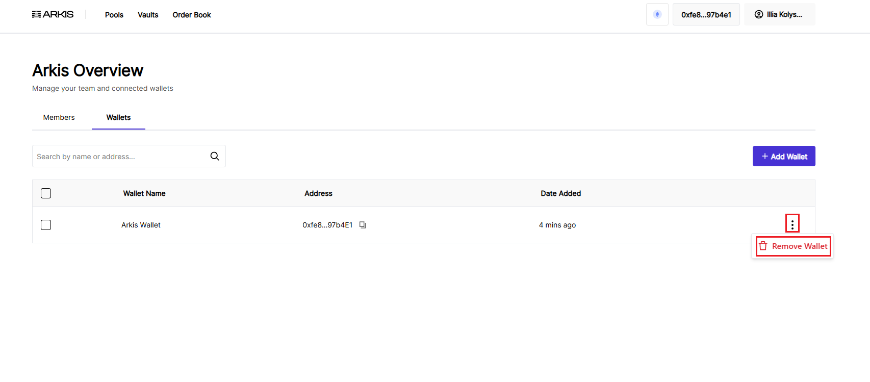870x382 pixels.
Task: Click the trash icon in Remove Wallet
Action: tap(763, 246)
